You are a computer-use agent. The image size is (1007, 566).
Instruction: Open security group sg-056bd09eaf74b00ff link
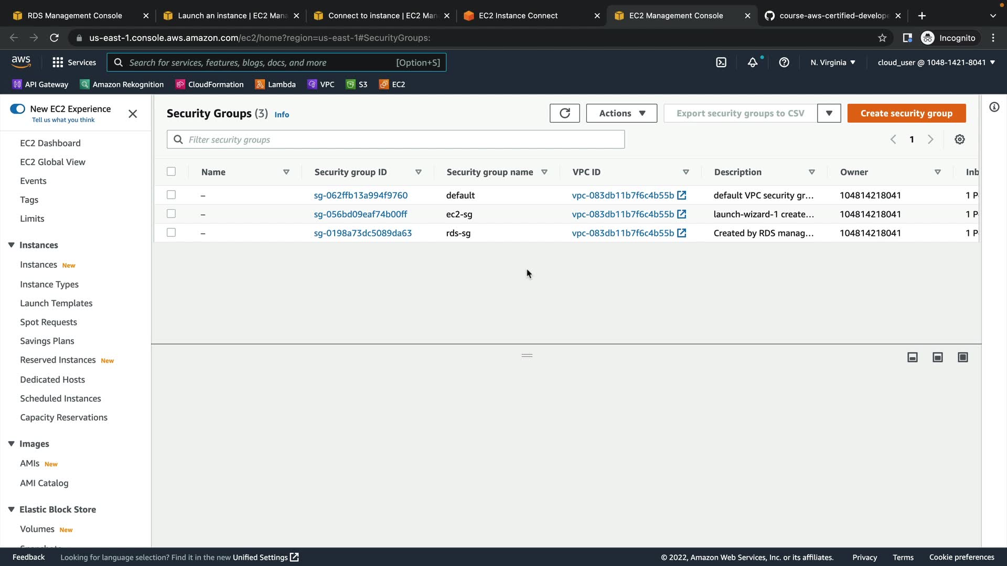coord(360,214)
